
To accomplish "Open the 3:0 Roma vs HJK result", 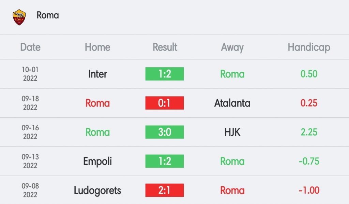I will 165,132.
